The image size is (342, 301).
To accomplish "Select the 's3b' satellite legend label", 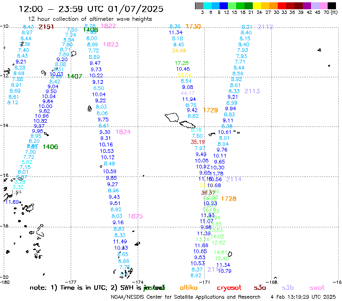I will (287, 288).
